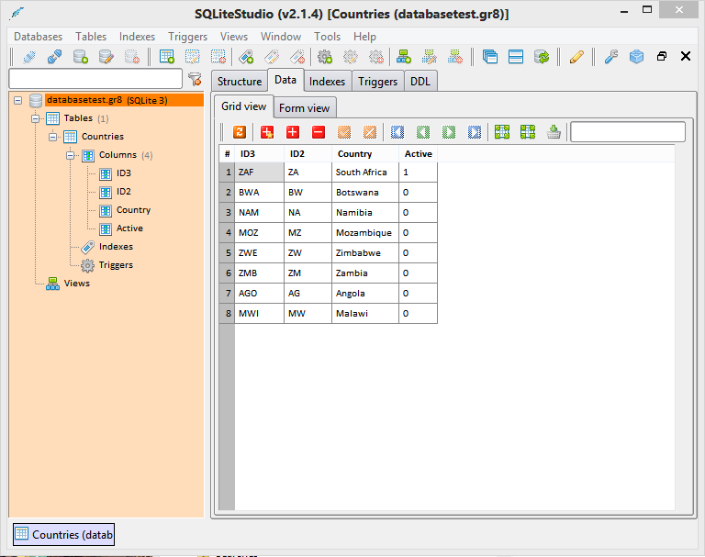
Task: Select the Views item in database tree
Action: [76, 283]
